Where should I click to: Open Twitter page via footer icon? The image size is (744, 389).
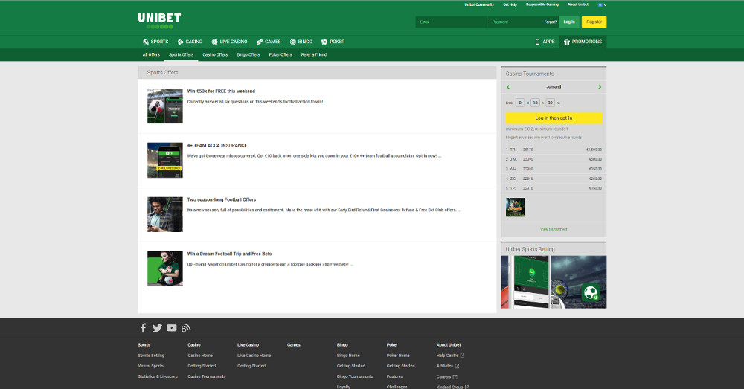click(x=157, y=328)
